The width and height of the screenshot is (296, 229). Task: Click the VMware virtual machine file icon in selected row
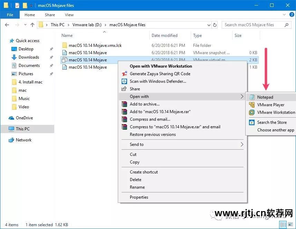pos(65,60)
